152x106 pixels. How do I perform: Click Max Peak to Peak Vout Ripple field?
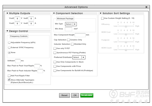click(37, 66)
